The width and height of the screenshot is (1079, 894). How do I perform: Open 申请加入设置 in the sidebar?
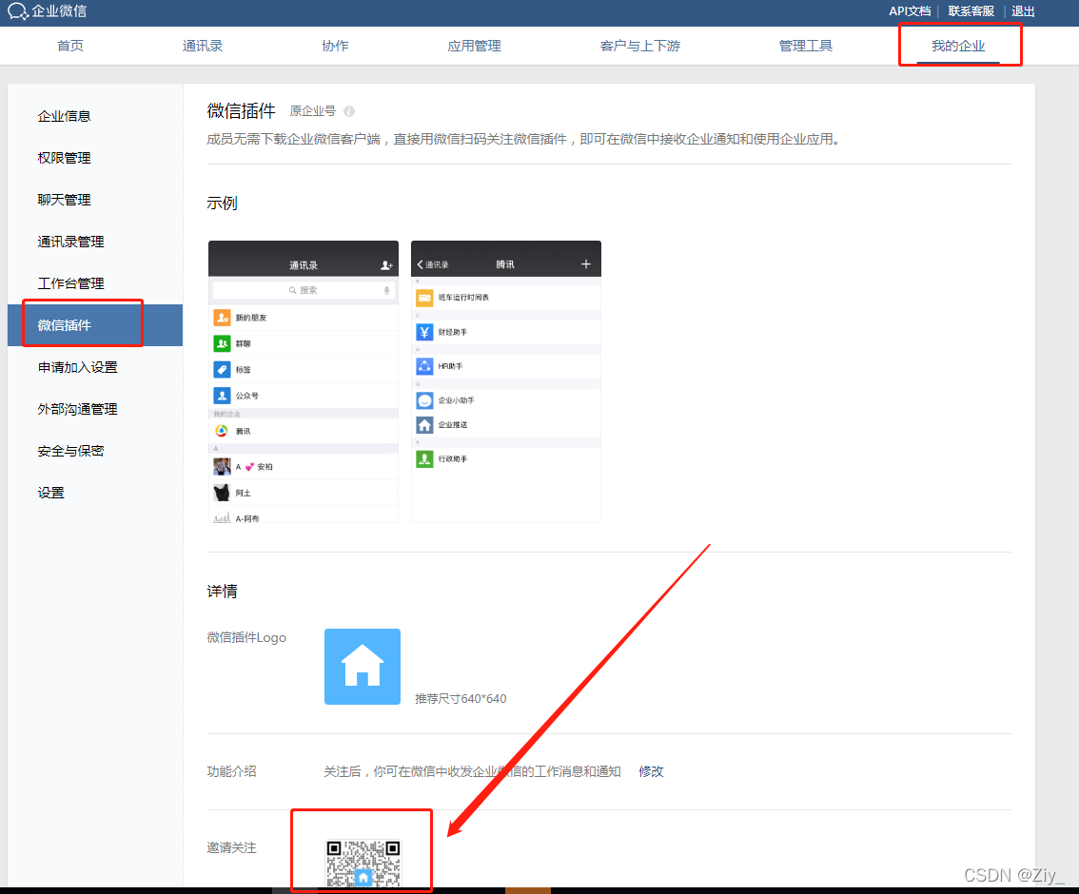pos(78,367)
